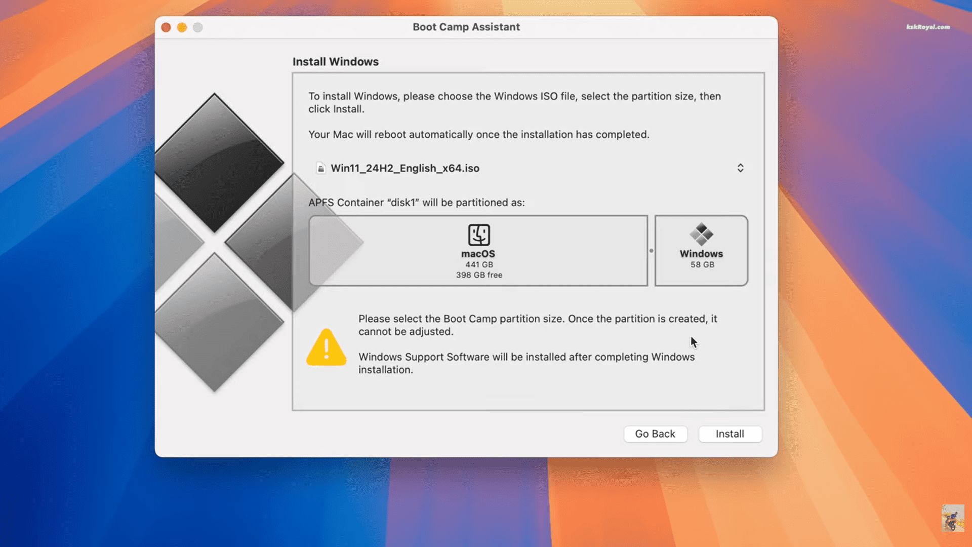972x547 pixels.
Task: Click the Boot Camp Assistant title
Action: click(466, 27)
